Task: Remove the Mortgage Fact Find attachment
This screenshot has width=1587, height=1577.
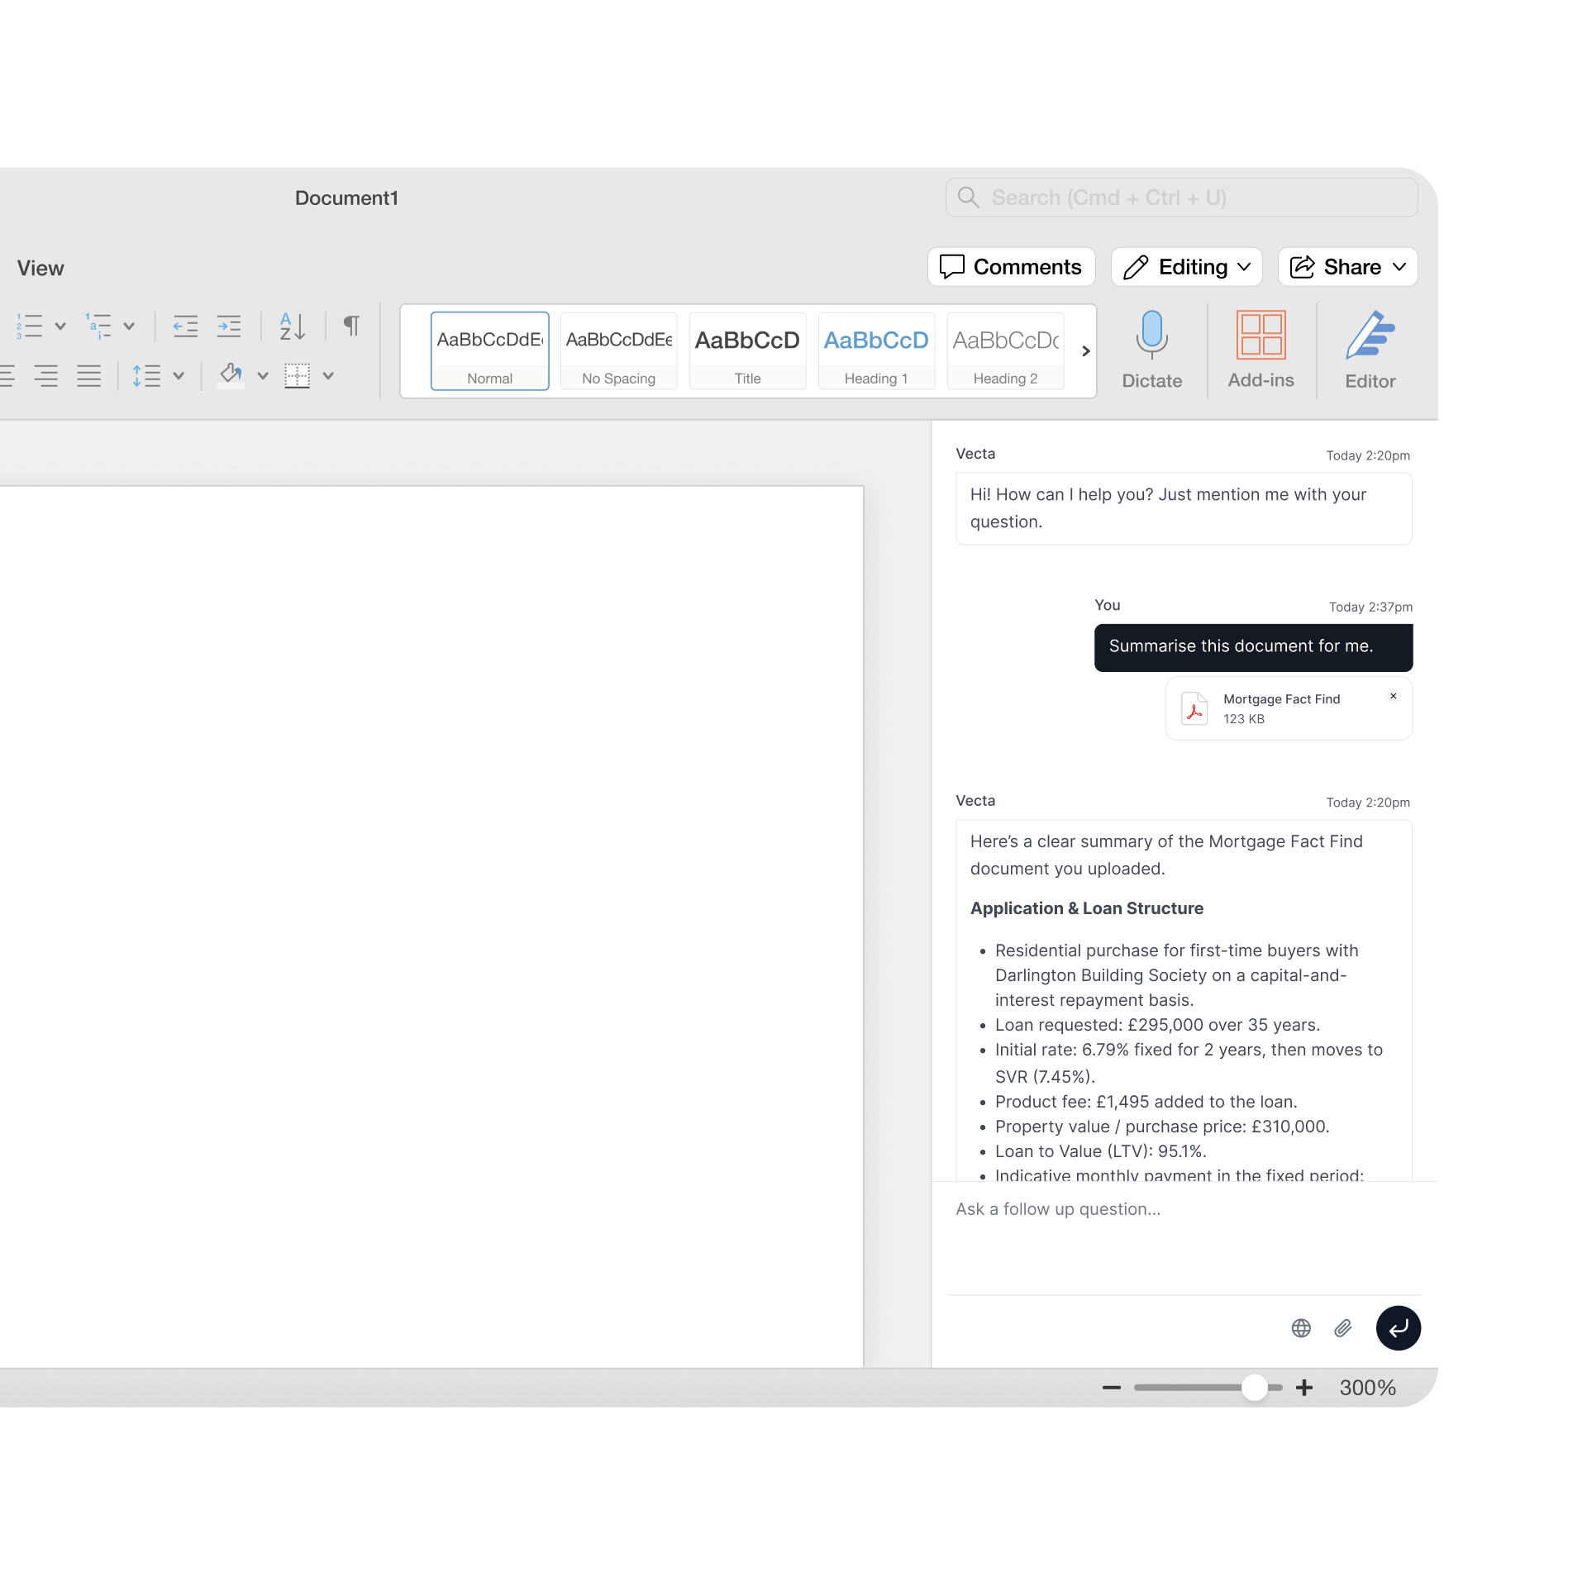Action: [1394, 696]
